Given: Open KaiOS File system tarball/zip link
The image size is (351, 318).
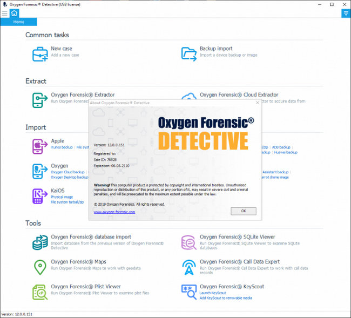Looking at the screenshot, I should [67, 202].
